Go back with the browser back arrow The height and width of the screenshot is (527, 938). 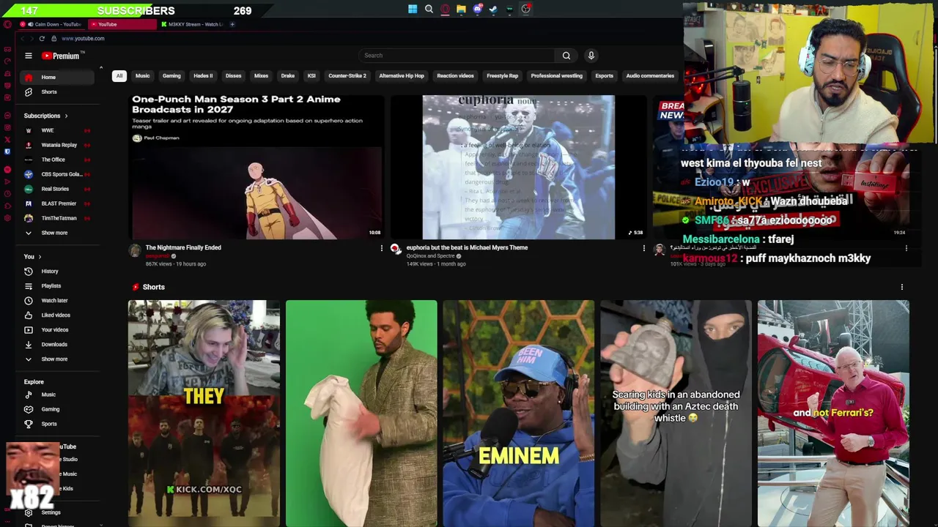point(22,38)
